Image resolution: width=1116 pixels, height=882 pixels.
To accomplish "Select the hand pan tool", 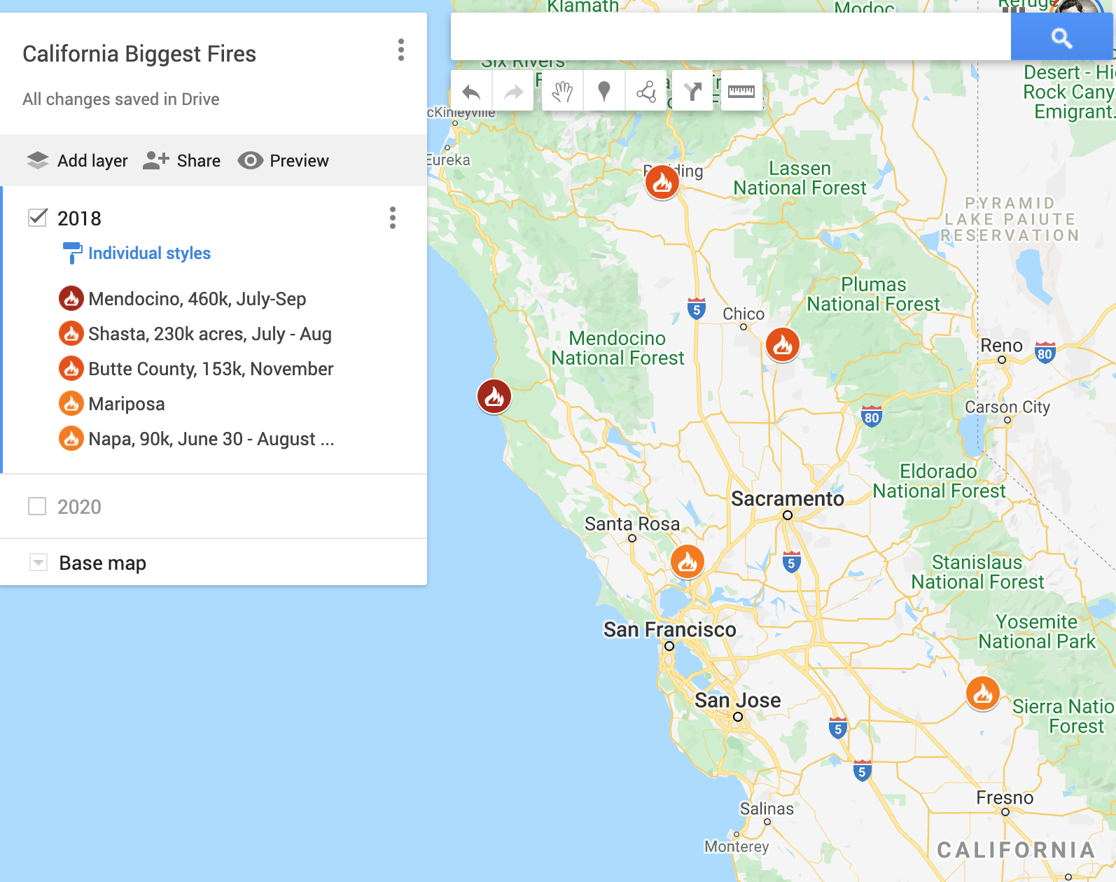I will pyautogui.click(x=562, y=92).
